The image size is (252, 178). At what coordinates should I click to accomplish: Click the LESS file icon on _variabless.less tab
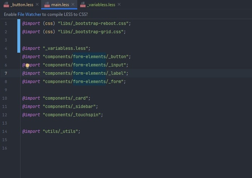click(83, 4)
